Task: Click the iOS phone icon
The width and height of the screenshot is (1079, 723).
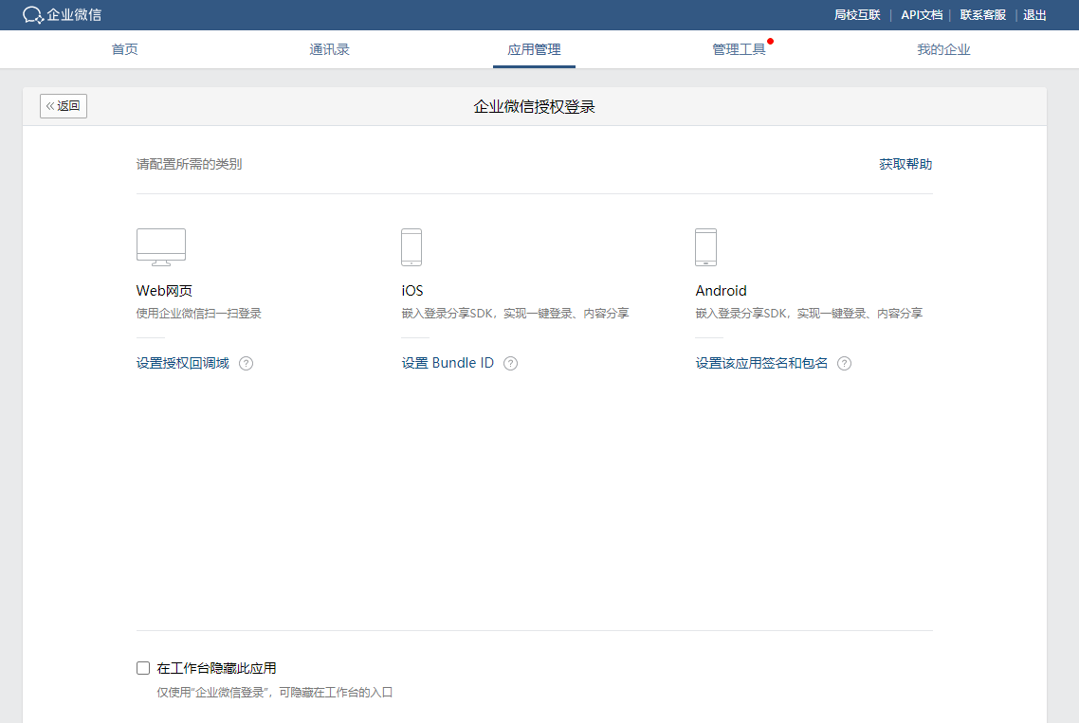Action: click(411, 247)
